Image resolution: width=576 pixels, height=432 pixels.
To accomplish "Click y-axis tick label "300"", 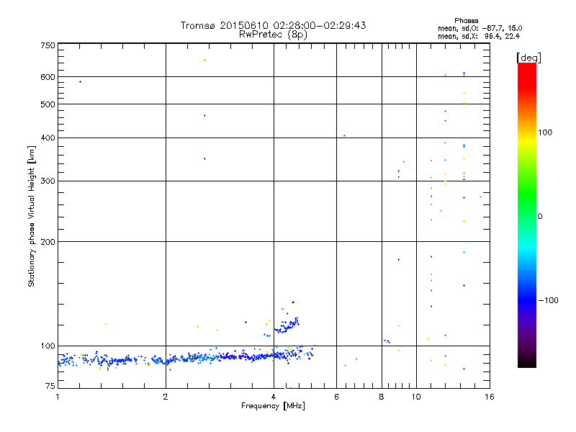I will 48,181.
